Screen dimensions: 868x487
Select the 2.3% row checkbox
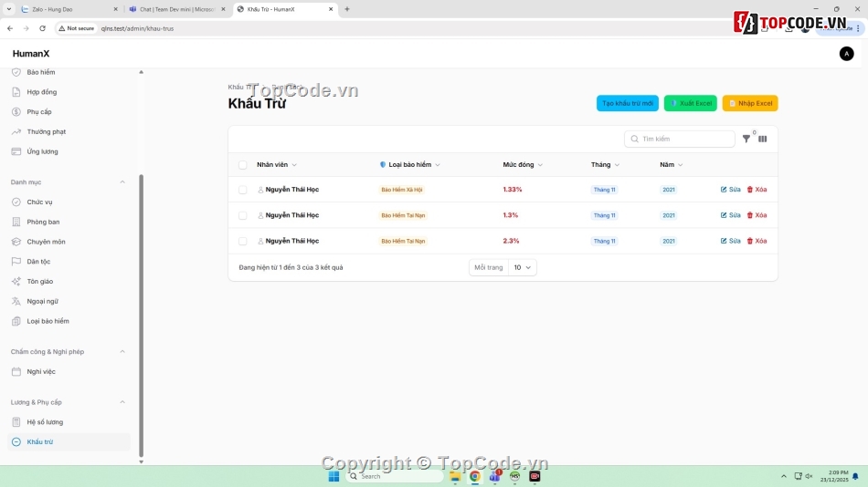pyautogui.click(x=242, y=241)
